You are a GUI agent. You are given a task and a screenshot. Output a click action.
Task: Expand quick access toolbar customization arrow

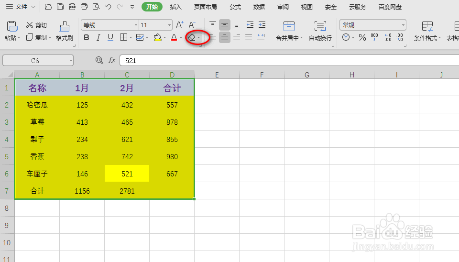(x=132, y=7)
